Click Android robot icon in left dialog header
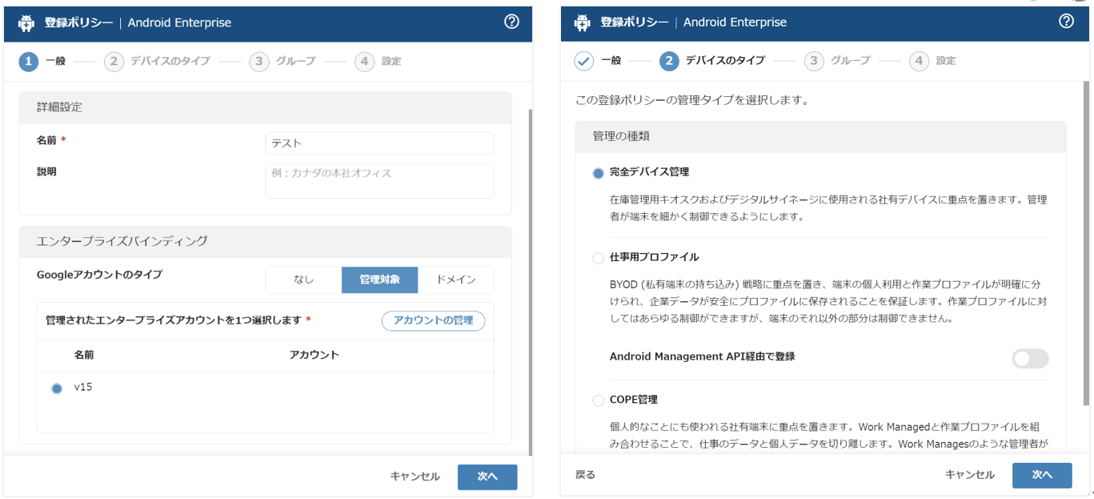 (26, 23)
